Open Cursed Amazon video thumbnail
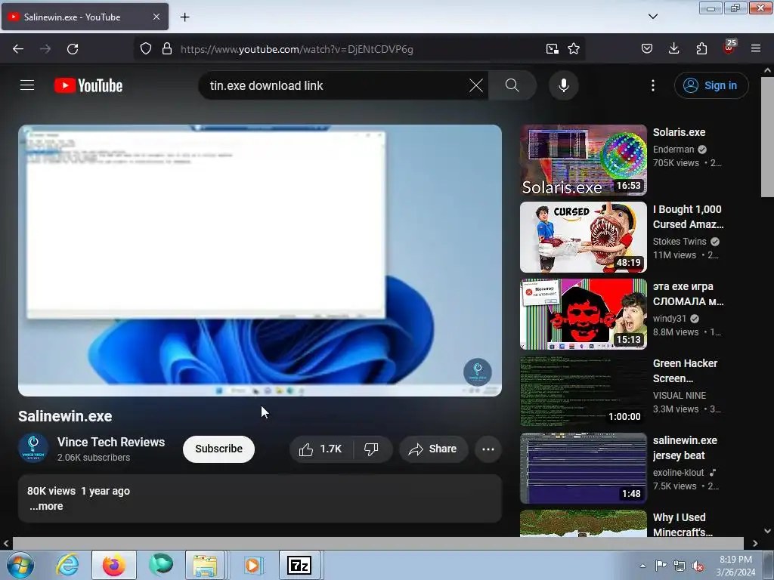 pos(584,237)
